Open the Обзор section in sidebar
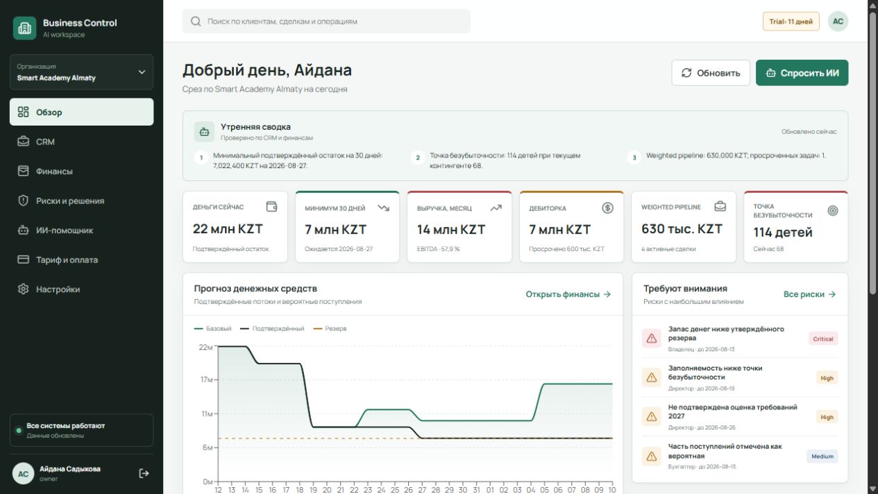The width and height of the screenshot is (878, 494). point(82,112)
